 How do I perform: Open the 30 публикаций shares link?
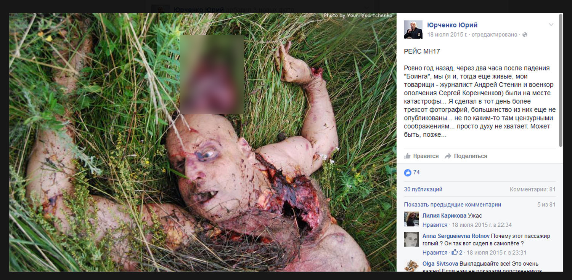pos(423,189)
